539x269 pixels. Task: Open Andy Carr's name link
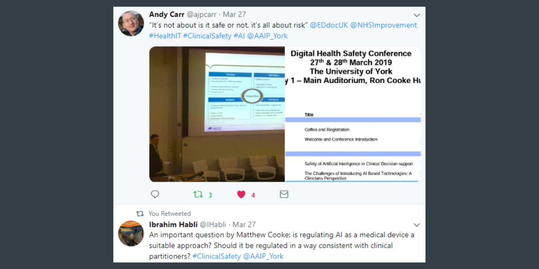pyautogui.click(x=167, y=14)
